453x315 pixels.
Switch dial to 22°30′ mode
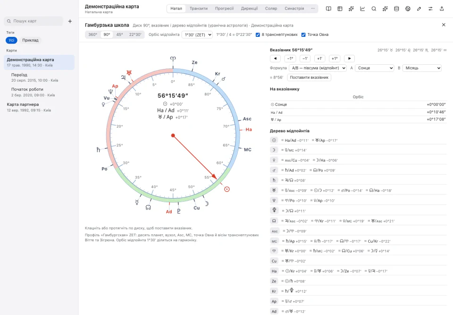(135, 34)
